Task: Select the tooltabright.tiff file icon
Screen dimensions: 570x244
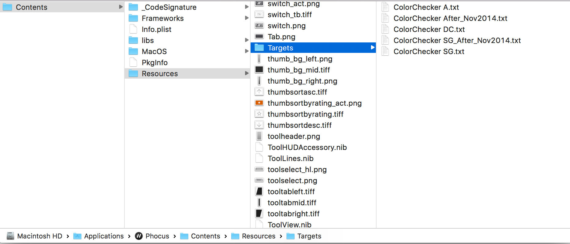Action: coord(259,214)
